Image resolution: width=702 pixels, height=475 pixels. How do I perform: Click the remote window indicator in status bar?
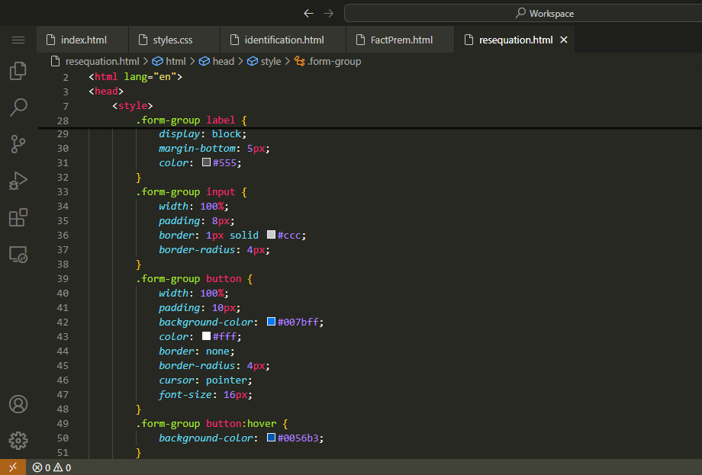click(13, 467)
